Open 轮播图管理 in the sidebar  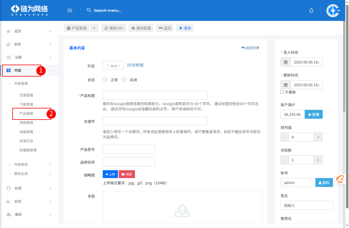[28, 150]
